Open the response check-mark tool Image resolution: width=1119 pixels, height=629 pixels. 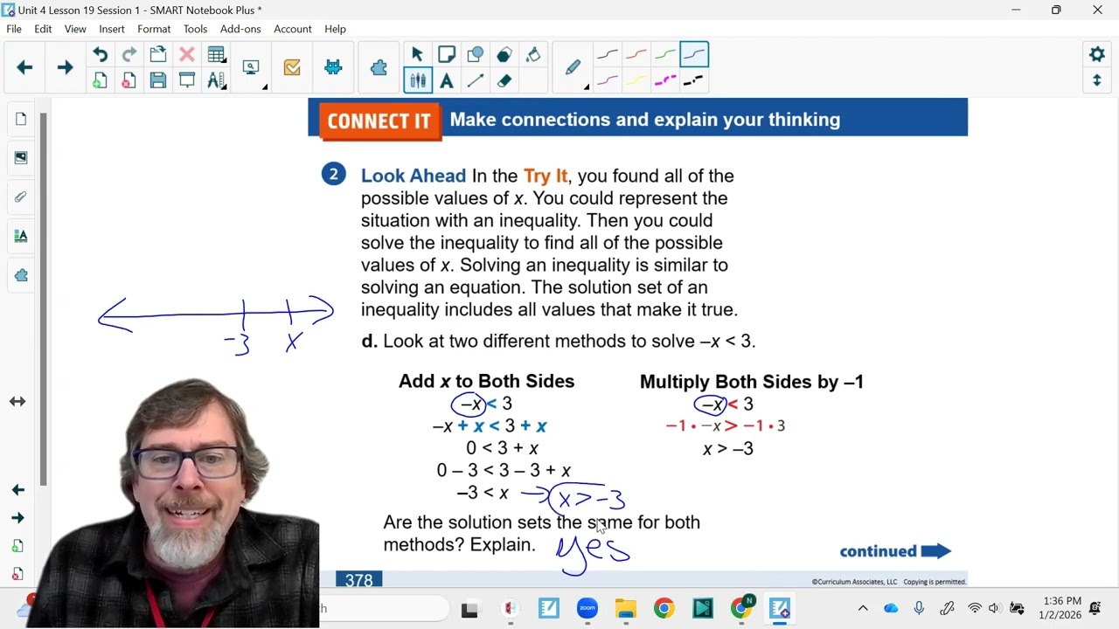click(x=292, y=67)
